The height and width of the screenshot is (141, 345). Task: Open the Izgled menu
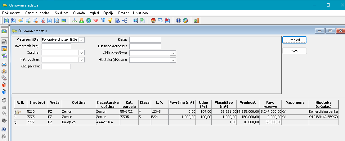click(94, 13)
